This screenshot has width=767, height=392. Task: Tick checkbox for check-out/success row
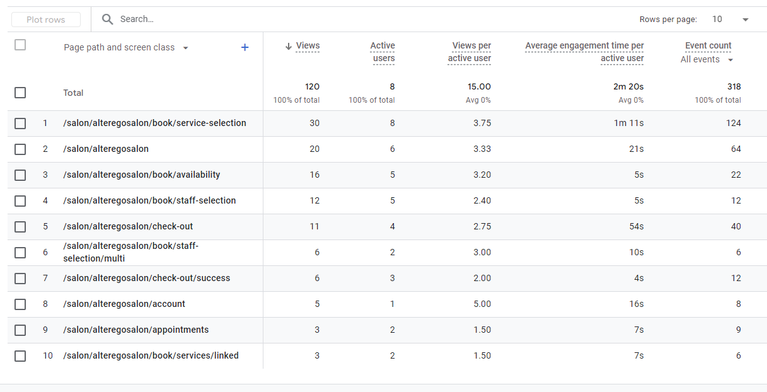[x=20, y=279]
